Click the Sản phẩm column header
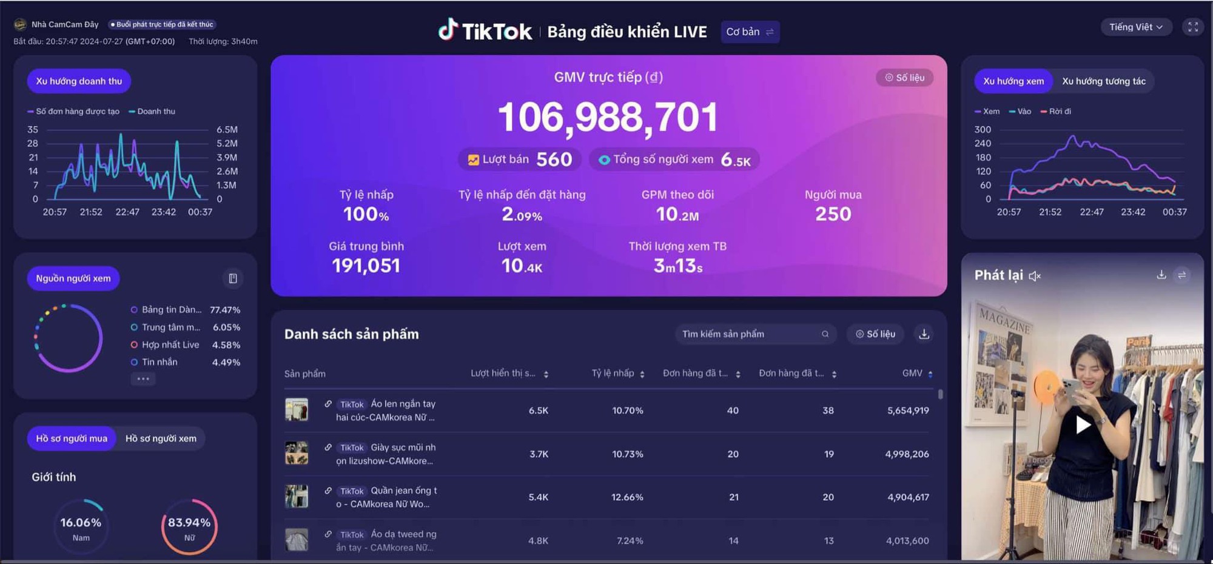Image resolution: width=1213 pixels, height=564 pixels. point(304,374)
